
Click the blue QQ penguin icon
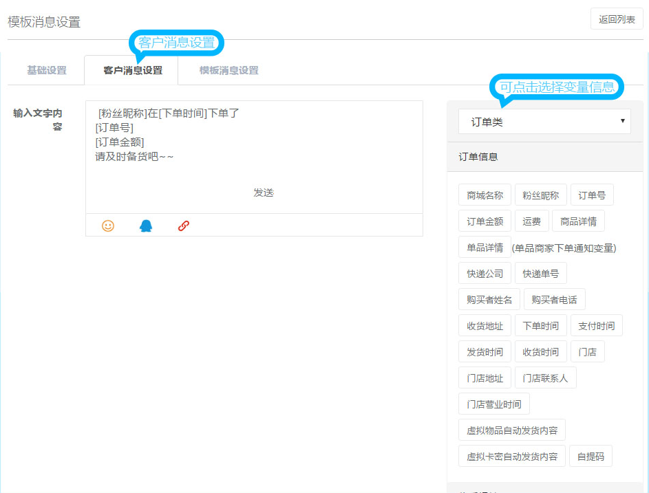[146, 226]
